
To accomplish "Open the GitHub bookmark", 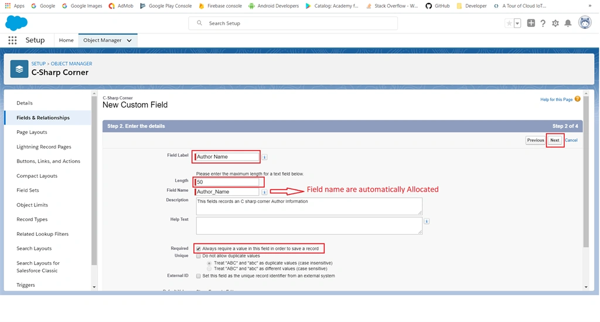I will tap(438, 6).
